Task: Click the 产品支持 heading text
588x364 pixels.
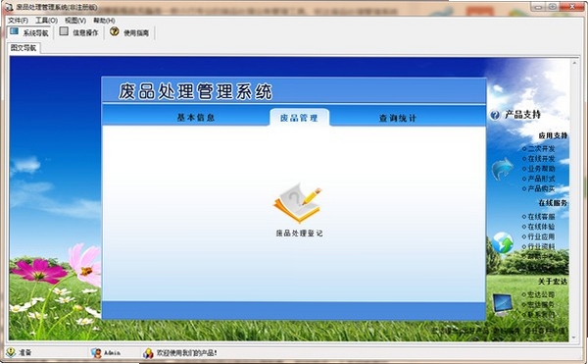Action: pyautogui.click(x=522, y=115)
